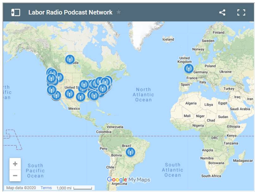Click the South Atlantic Ocean label
The height and width of the screenshot is (192, 255).
coord(173,170)
